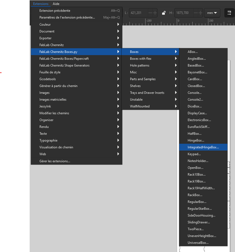Viewport: 235px width, 252px height.
Task: Expand the Web submenu
Action: point(77,154)
